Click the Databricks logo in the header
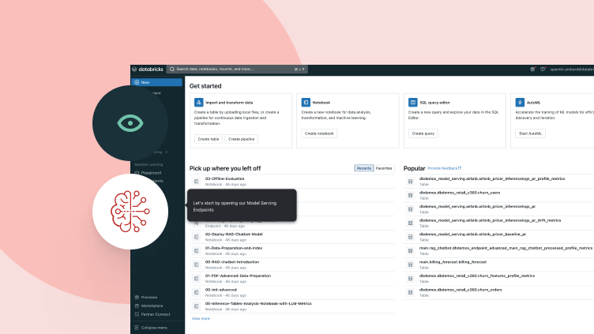This screenshot has width=594, height=334. pyautogui.click(x=148, y=69)
